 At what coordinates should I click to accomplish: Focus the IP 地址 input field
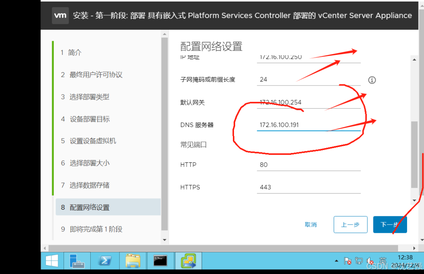click(x=309, y=58)
